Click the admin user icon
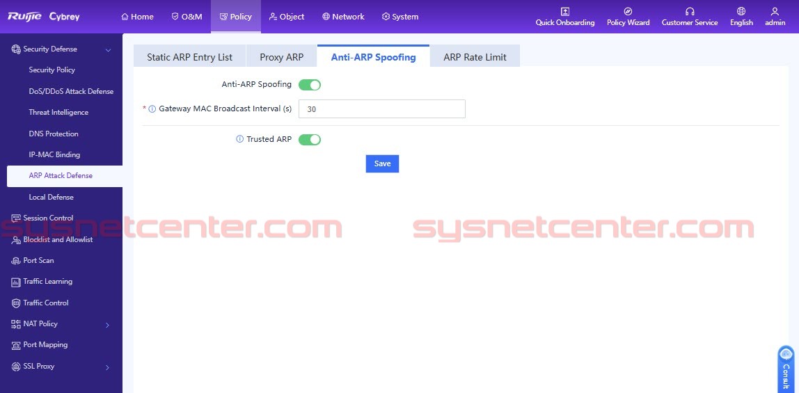 point(775,11)
